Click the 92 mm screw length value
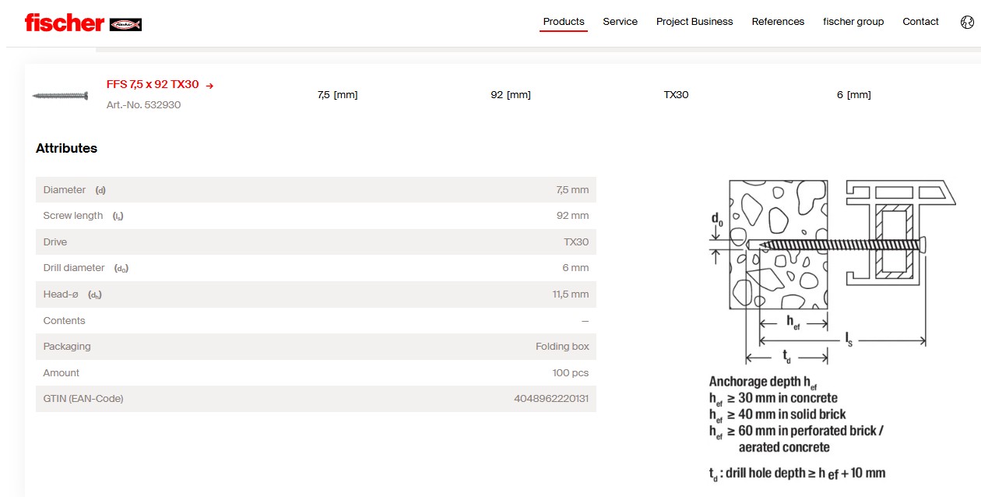 click(x=572, y=216)
